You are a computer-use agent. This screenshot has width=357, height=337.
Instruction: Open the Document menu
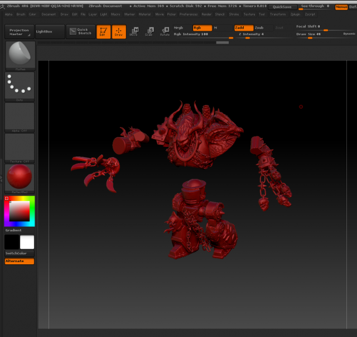pos(49,15)
